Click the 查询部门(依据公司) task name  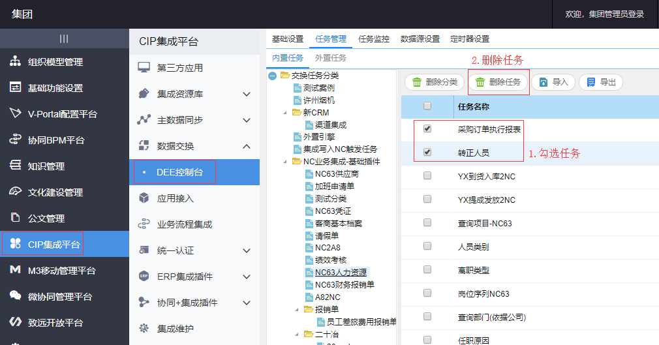tap(492, 317)
